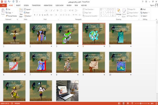Viewport: 158px width, 105px height.
Task: Open Quick Styles gallery
Action: [x=124, y=13]
